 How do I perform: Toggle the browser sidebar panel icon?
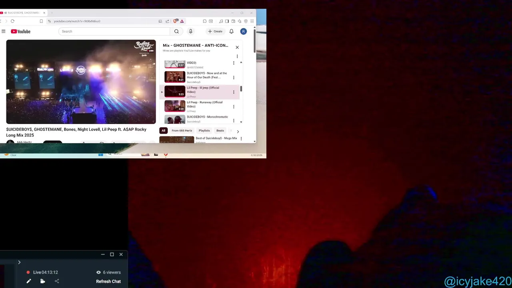pyautogui.click(x=227, y=21)
